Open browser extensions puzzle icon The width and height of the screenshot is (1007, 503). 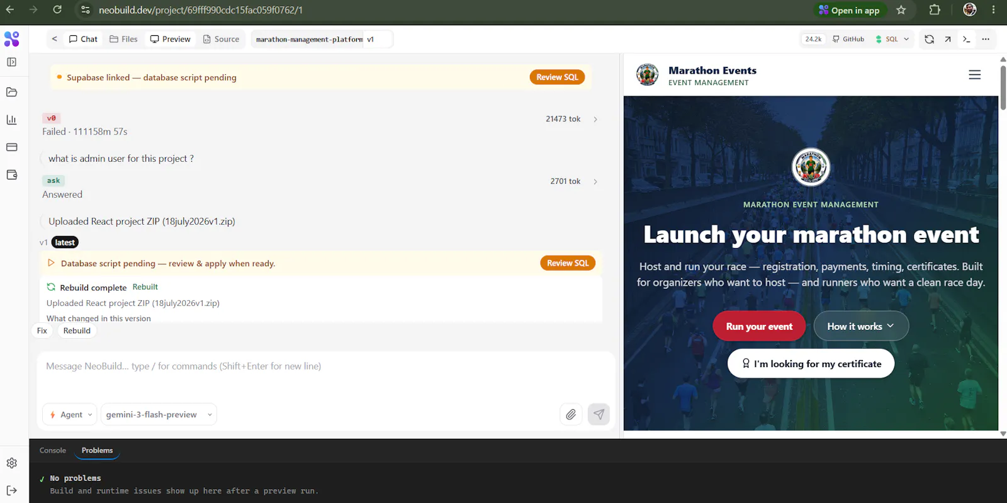point(935,10)
